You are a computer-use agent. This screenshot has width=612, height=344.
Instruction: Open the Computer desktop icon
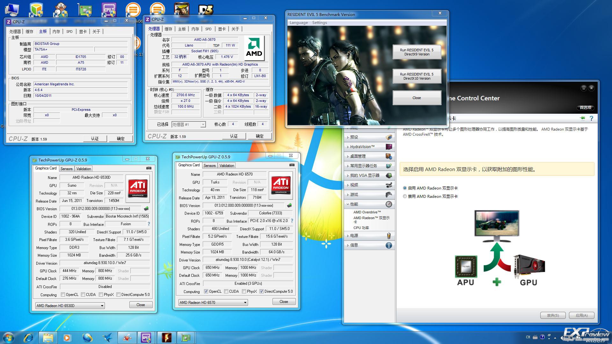pyautogui.click(x=12, y=10)
